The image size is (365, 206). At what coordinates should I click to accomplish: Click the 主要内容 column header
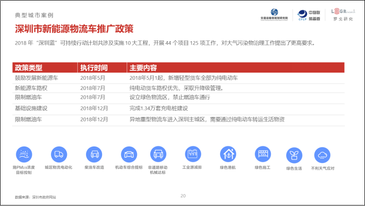click(x=143, y=67)
